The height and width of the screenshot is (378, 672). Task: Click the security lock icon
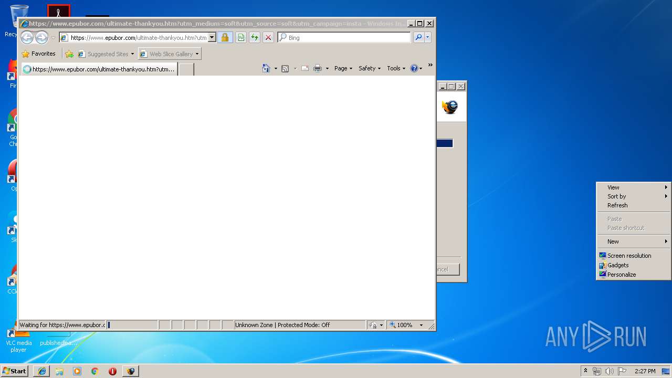[225, 37]
